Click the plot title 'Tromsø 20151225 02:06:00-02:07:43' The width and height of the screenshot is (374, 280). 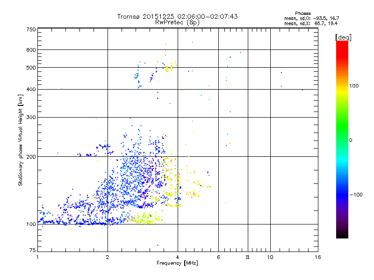point(177,16)
